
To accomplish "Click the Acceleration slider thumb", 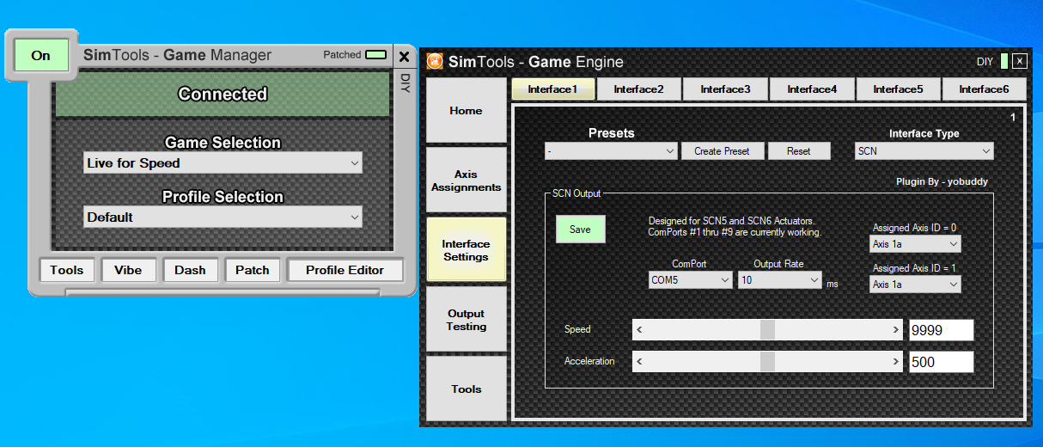I will pyautogui.click(x=768, y=362).
